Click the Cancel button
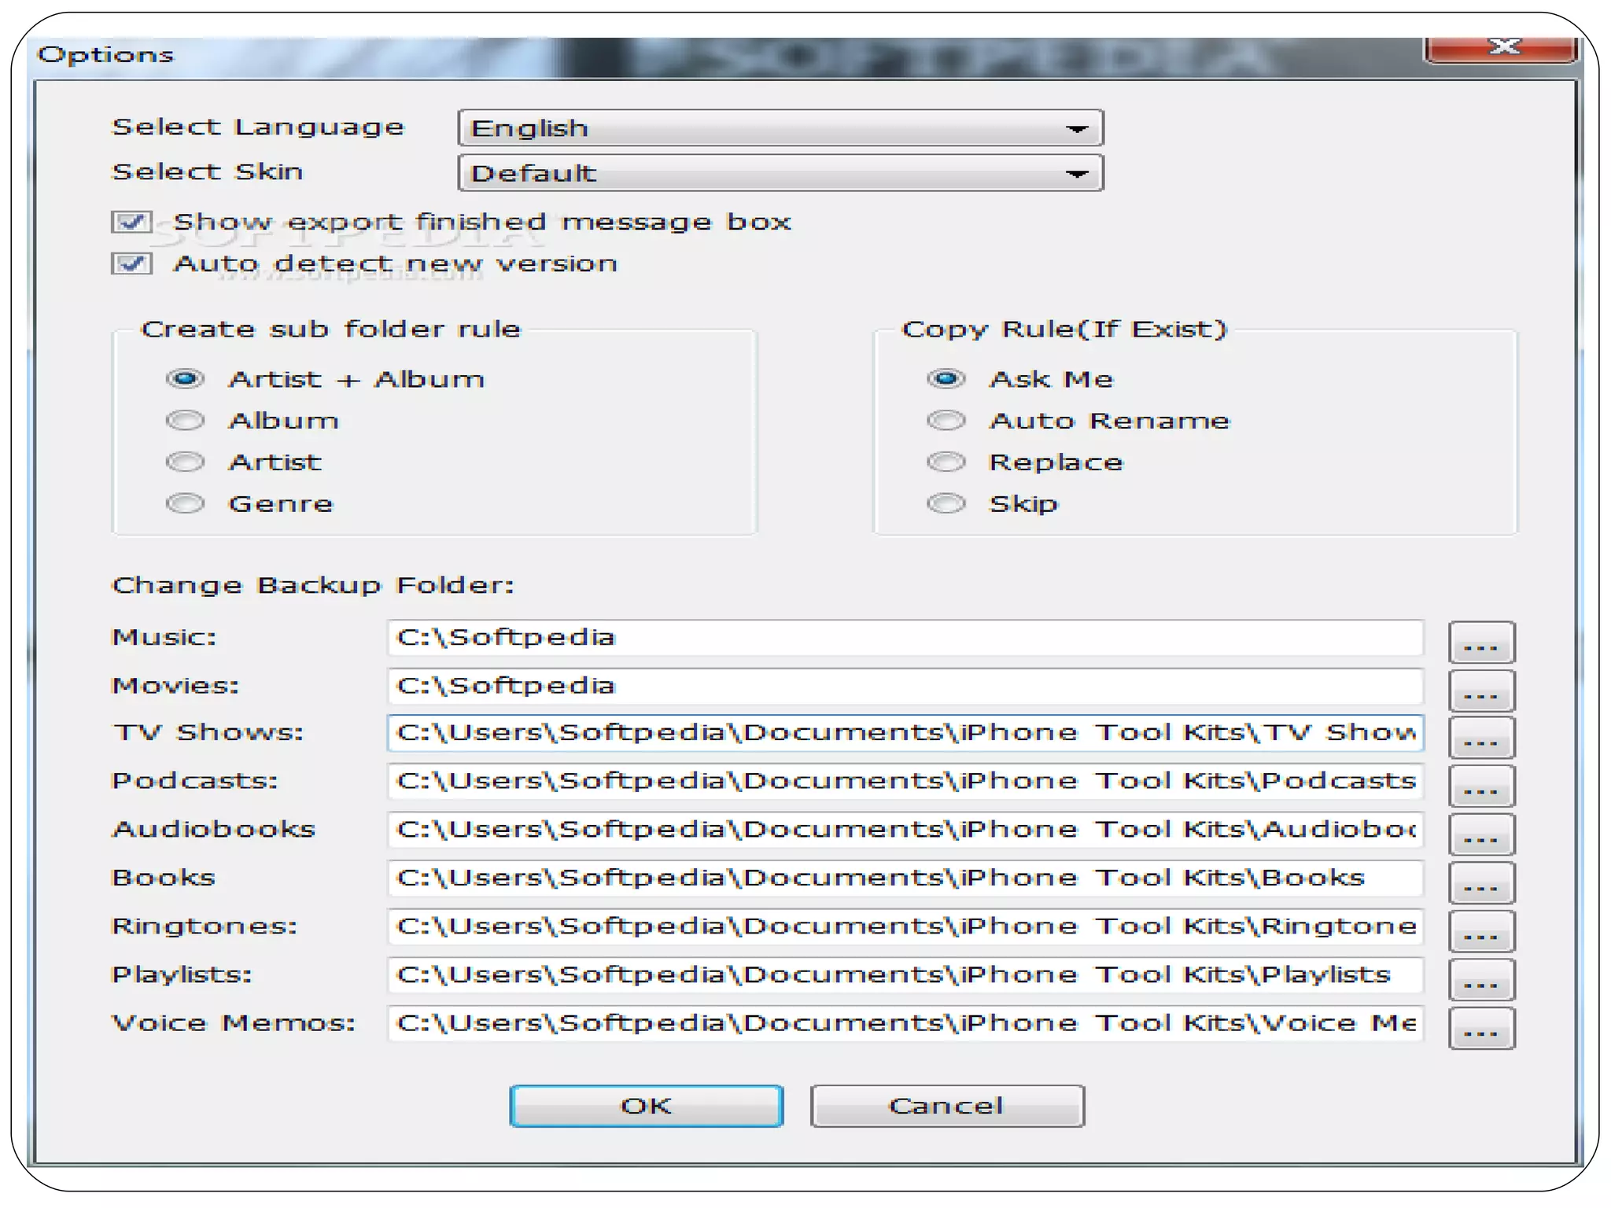The height and width of the screenshot is (1208, 1611). pyautogui.click(x=946, y=1106)
